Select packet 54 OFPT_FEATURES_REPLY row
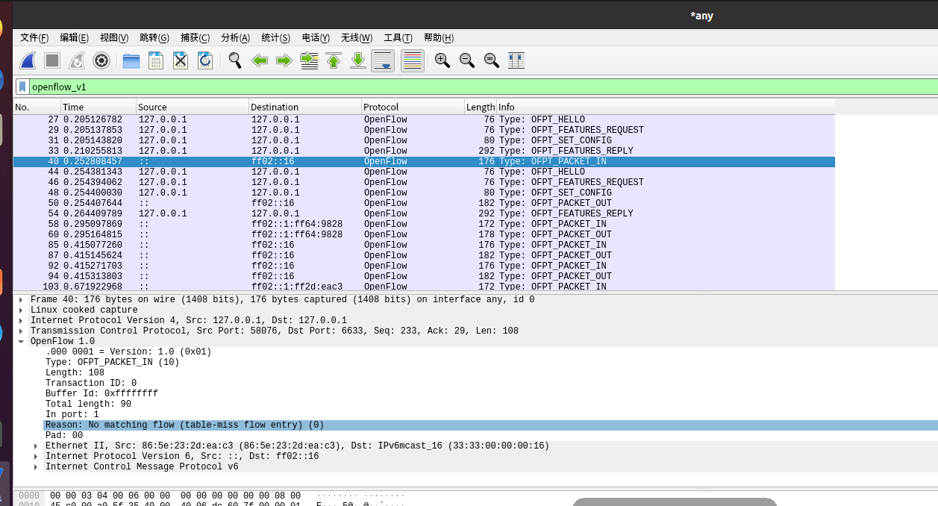The height and width of the screenshot is (506, 938). [424, 213]
